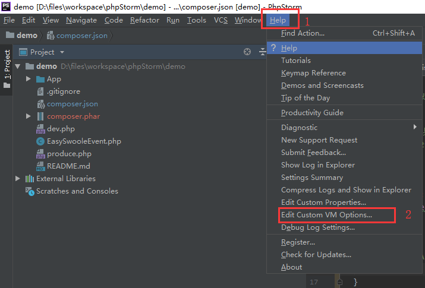The image size is (425, 288).
Task: Expand the composer.phar arrow
Action: click(x=28, y=116)
